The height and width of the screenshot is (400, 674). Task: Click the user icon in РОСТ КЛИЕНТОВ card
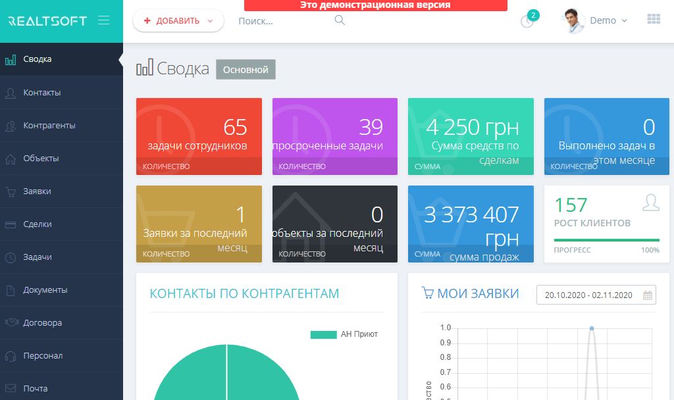pyautogui.click(x=651, y=203)
